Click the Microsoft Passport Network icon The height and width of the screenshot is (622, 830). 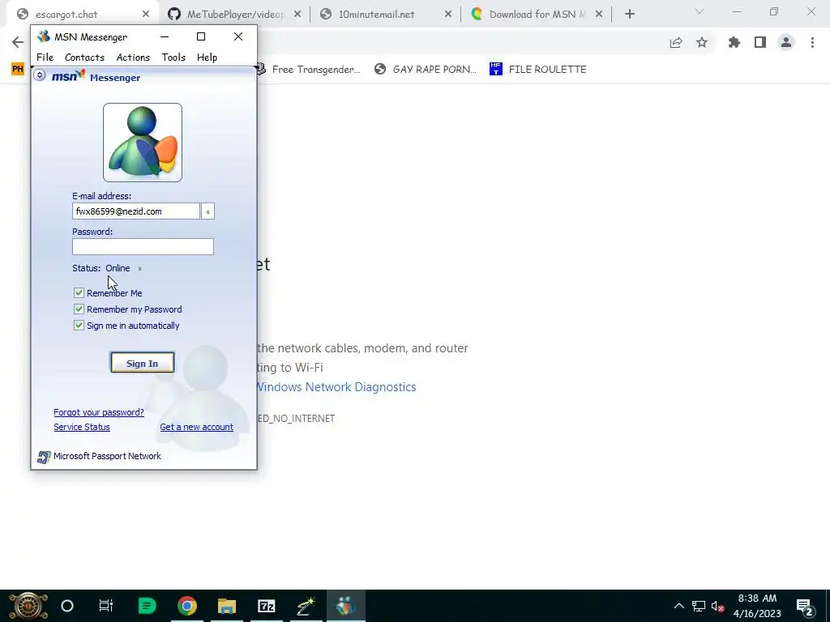click(44, 457)
